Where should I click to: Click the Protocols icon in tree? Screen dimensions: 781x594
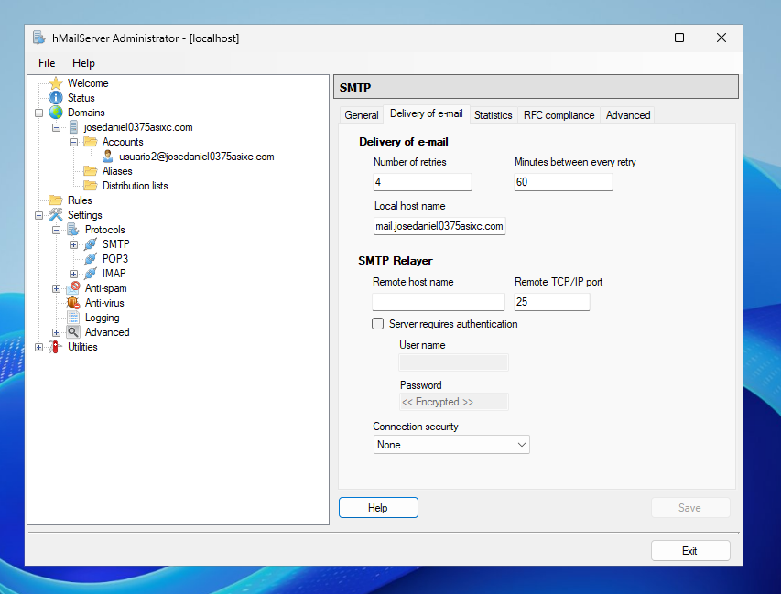[73, 230]
